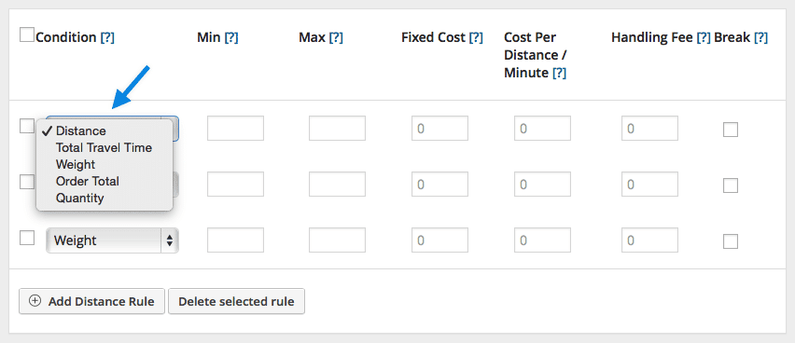Open the Weight condition dropdown
The image size is (795, 343).
point(112,240)
